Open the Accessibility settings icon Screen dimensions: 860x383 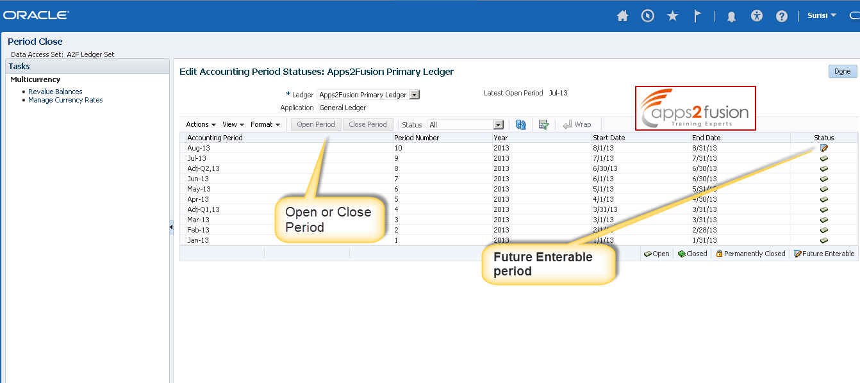coord(757,16)
